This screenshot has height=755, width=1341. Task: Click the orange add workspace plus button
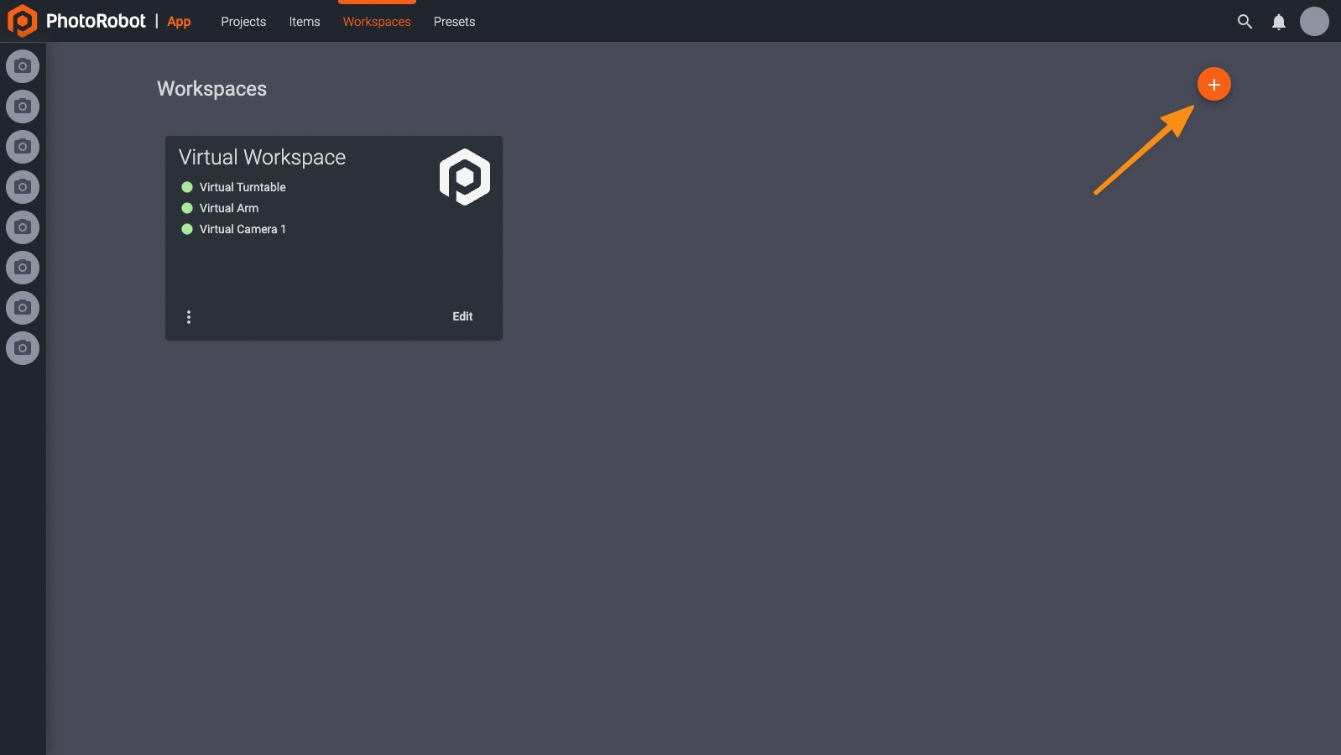(1213, 85)
